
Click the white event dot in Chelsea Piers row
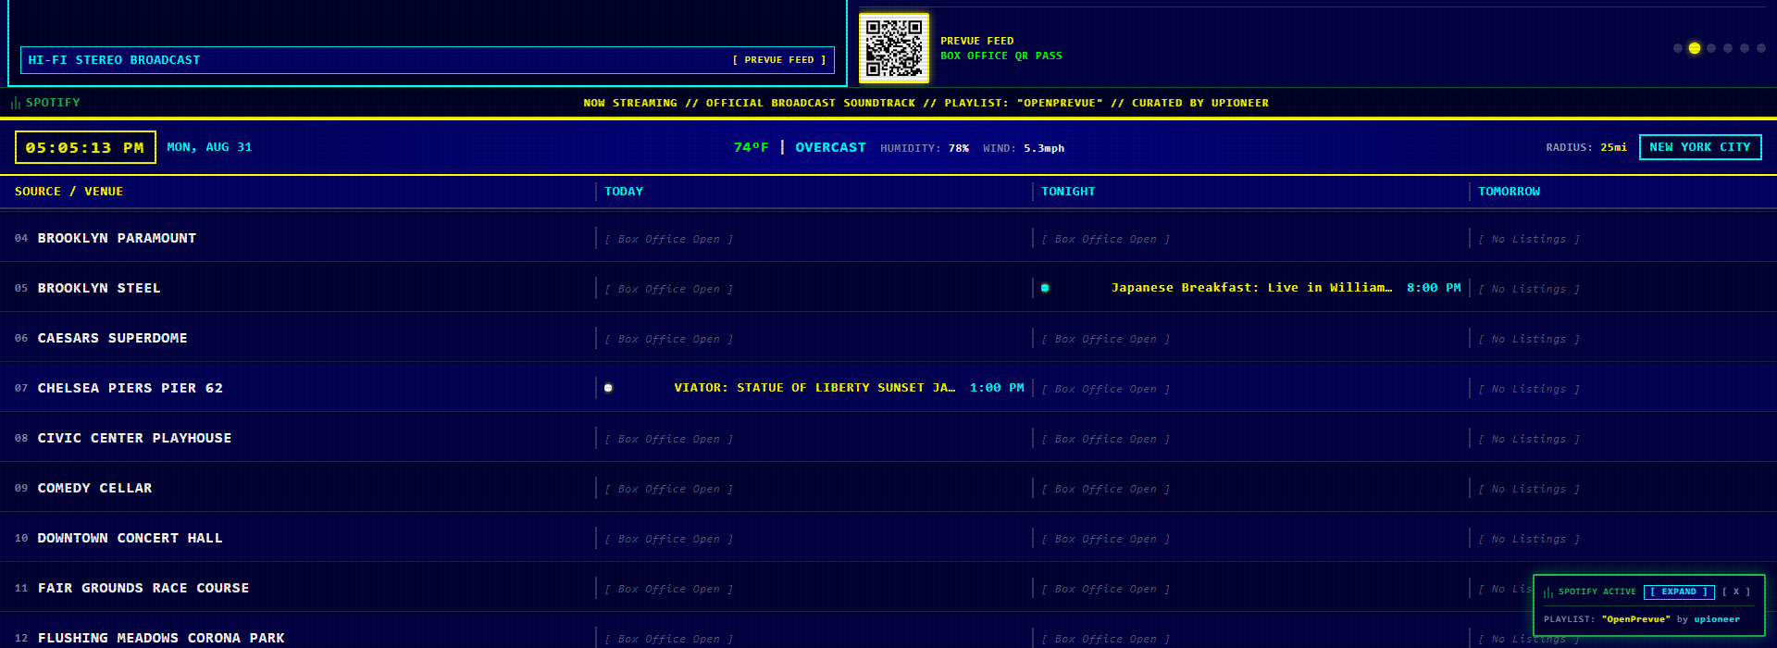(608, 388)
